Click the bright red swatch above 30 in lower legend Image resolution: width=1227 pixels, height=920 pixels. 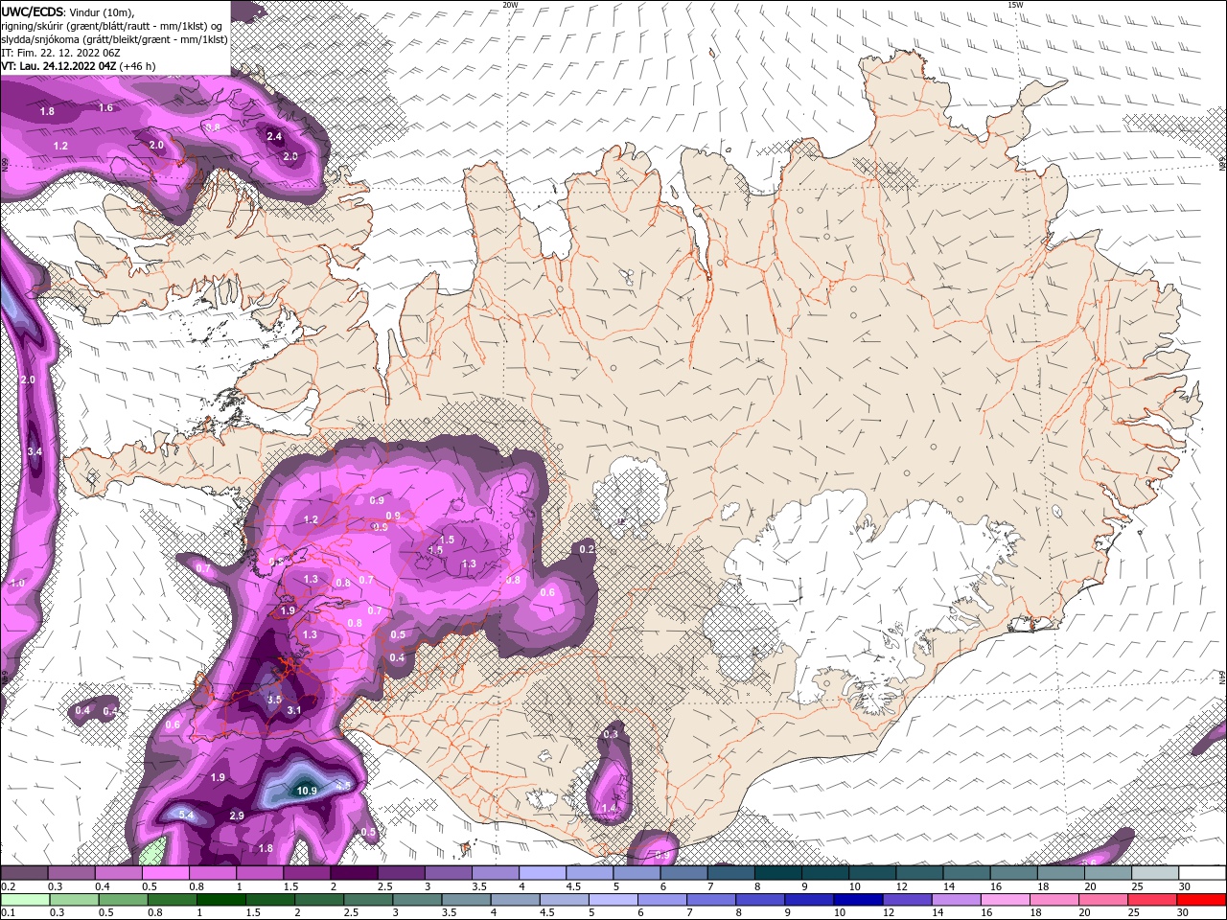click(x=1202, y=901)
